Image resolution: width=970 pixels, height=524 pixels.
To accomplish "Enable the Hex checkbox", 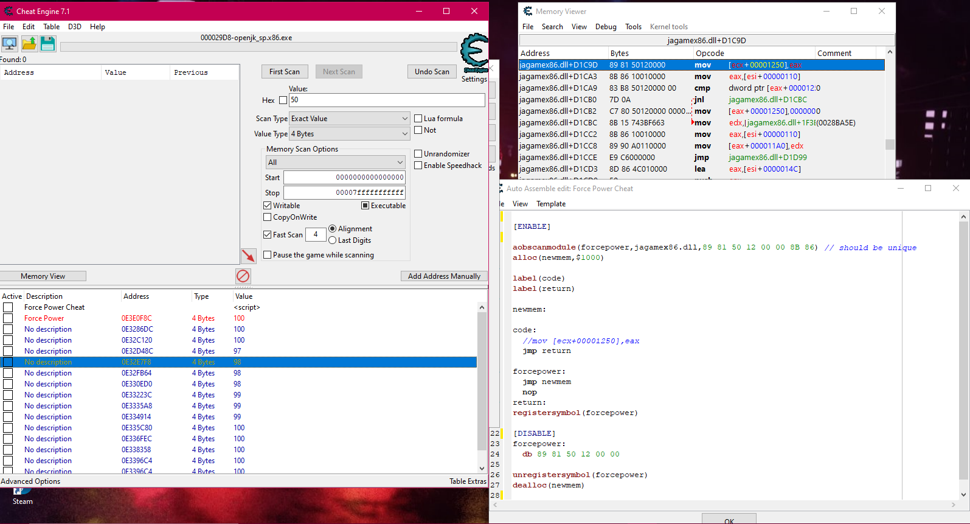I will click(283, 100).
